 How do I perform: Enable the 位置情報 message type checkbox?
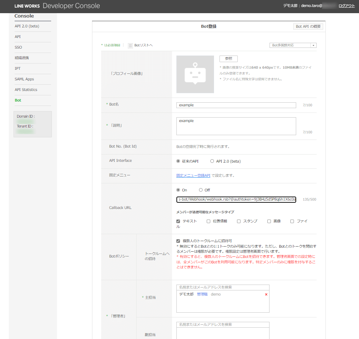[x=208, y=221]
